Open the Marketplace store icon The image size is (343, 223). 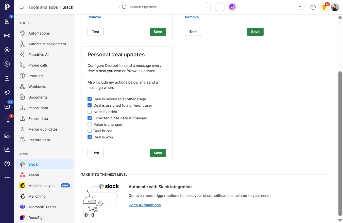302,7
